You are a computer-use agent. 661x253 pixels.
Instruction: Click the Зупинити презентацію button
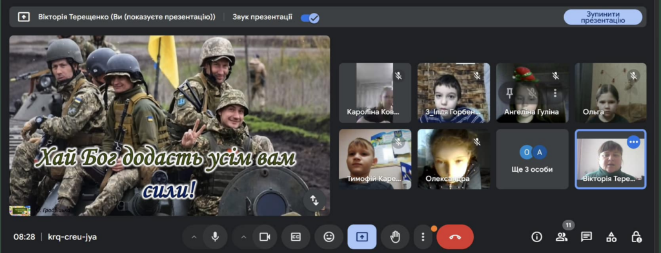click(x=603, y=17)
